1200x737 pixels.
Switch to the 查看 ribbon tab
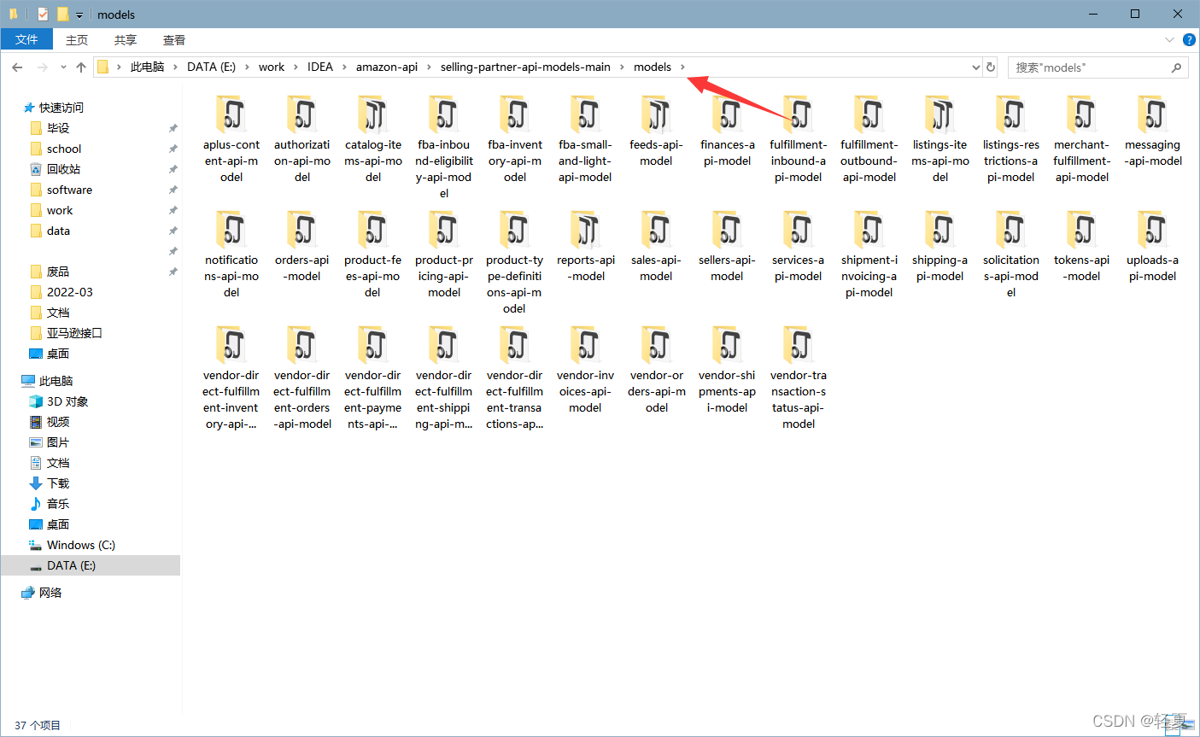coord(174,39)
